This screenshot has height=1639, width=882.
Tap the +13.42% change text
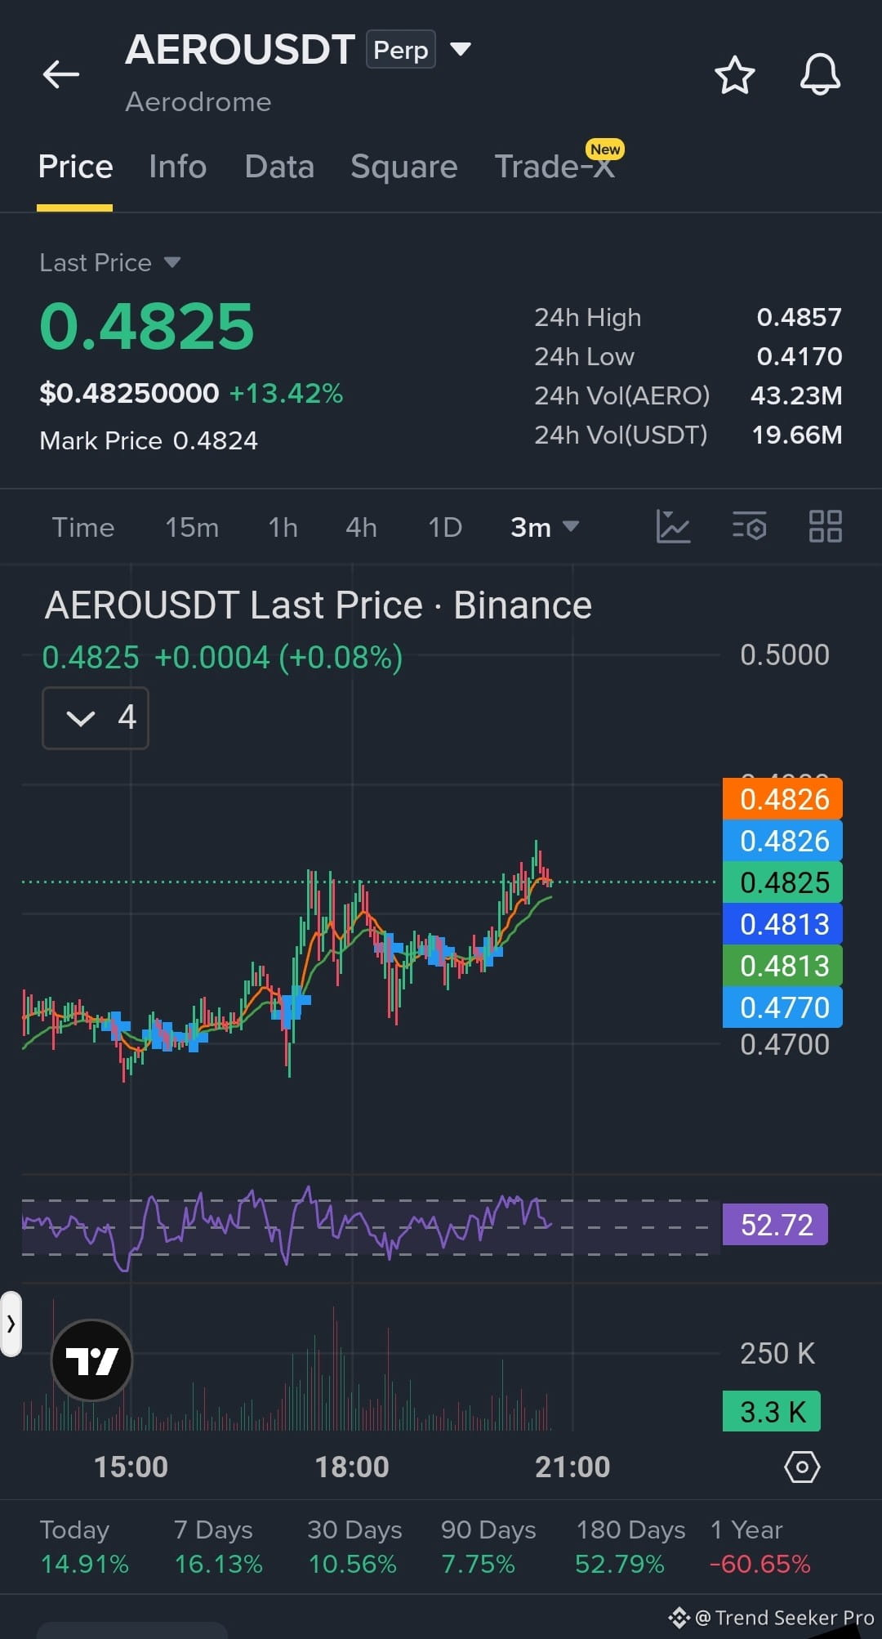tap(286, 394)
